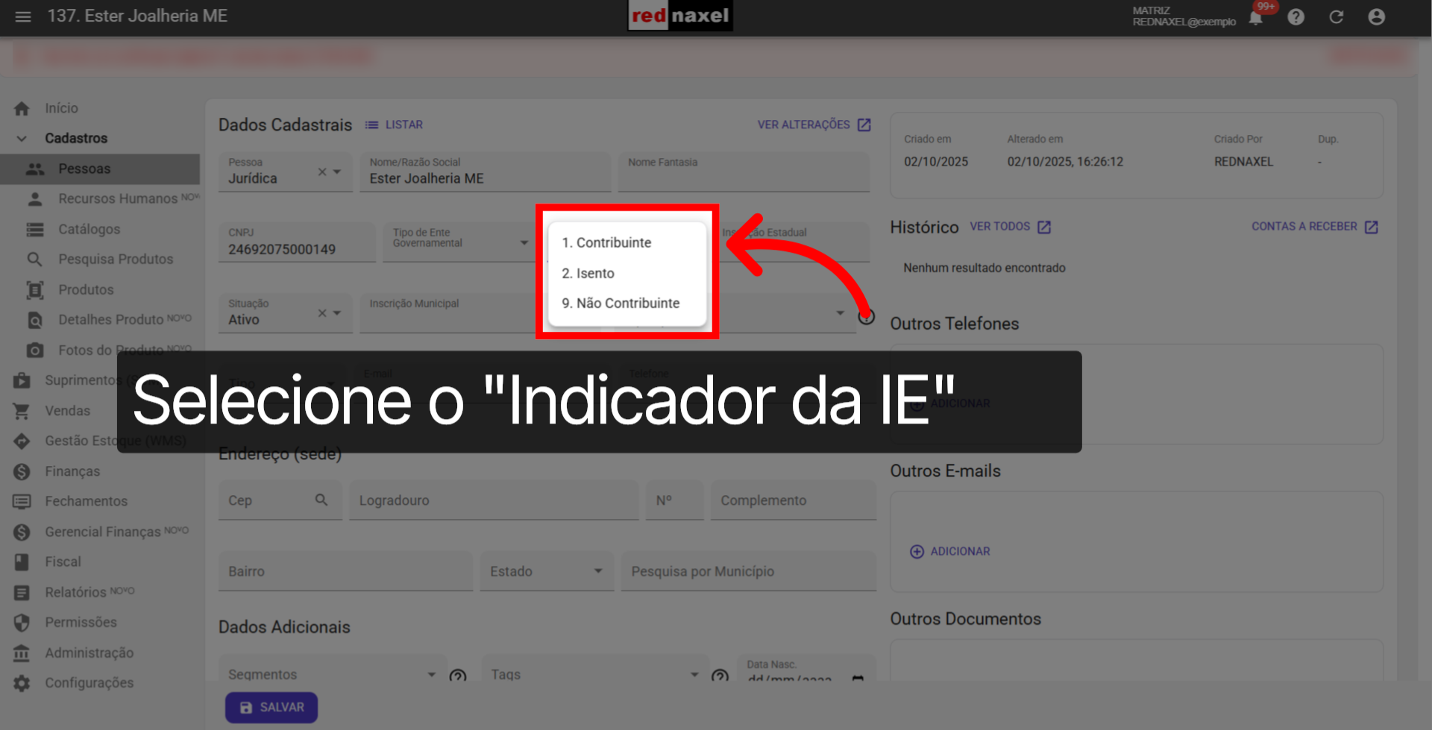This screenshot has height=730, width=1432.
Task: Refresh the page with the reload icon
Action: coord(1337,16)
